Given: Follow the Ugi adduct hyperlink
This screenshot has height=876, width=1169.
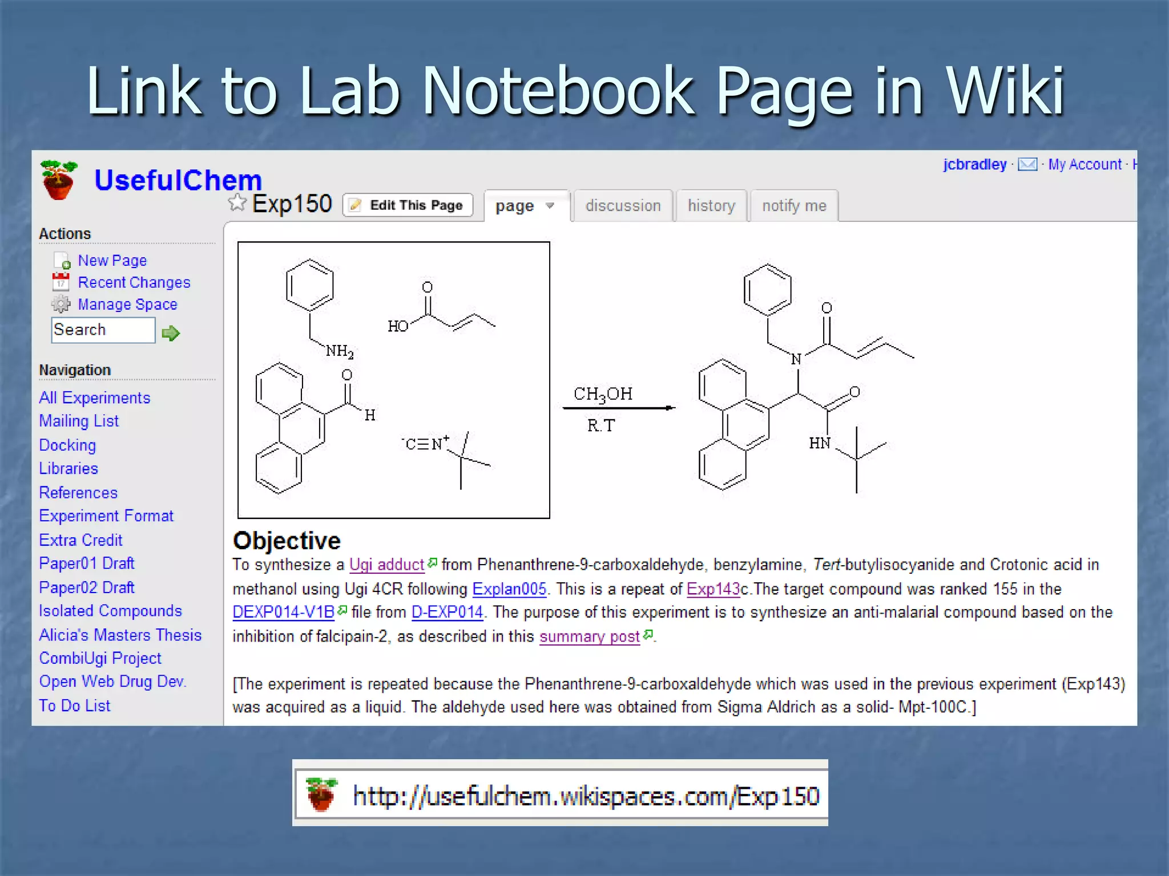Looking at the screenshot, I should point(387,565).
